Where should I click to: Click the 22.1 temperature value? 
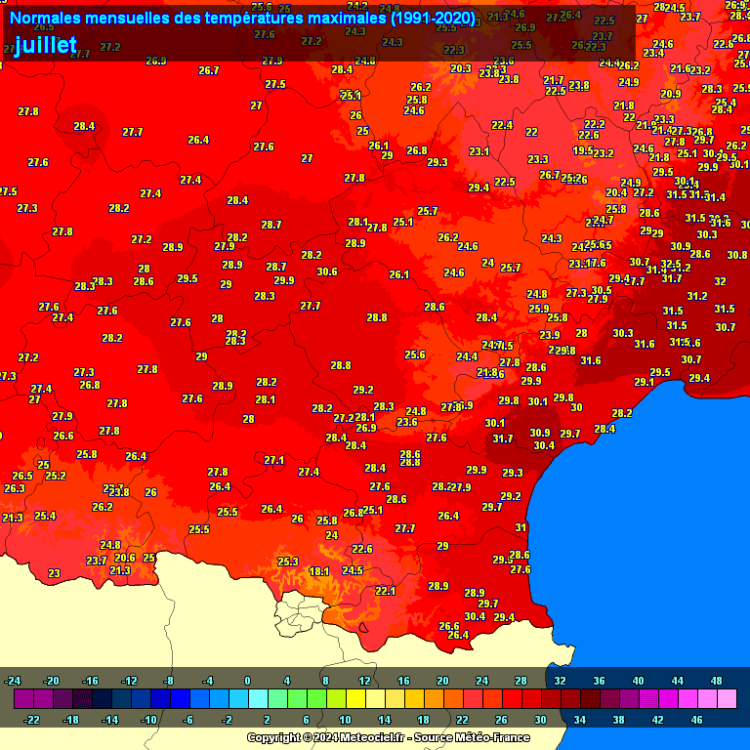[x=385, y=591]
